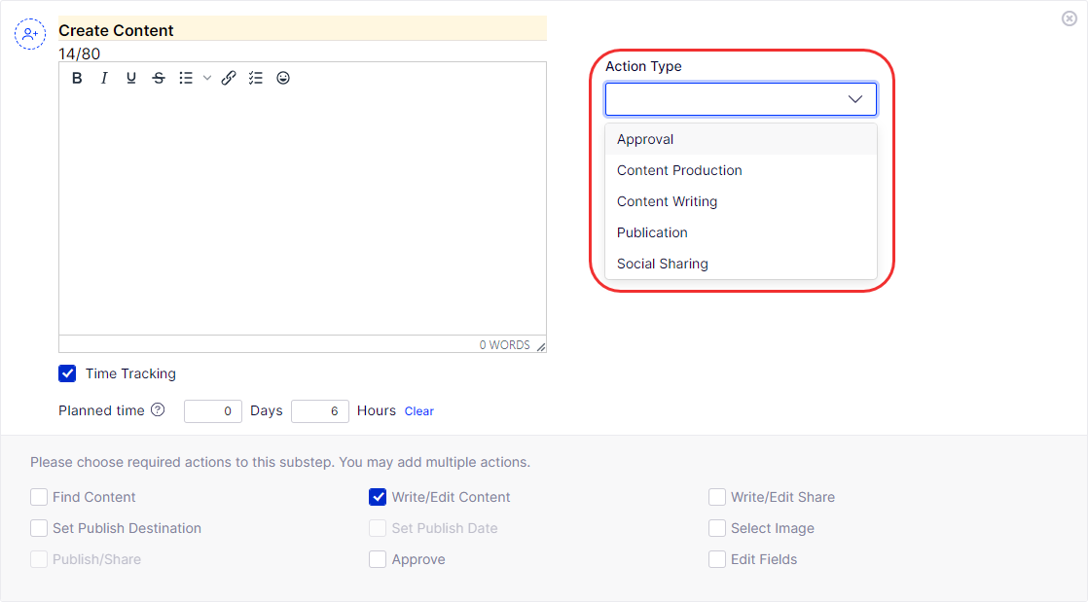Enable the Approve action checkbox

[378, 559]
